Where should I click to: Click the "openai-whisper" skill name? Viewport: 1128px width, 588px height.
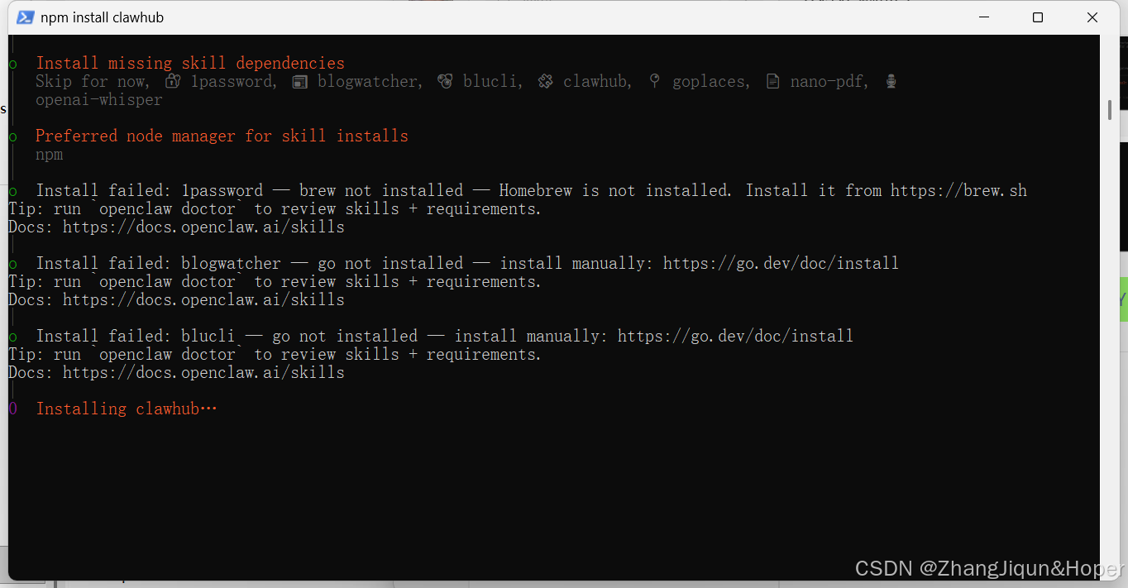point(99,99)
